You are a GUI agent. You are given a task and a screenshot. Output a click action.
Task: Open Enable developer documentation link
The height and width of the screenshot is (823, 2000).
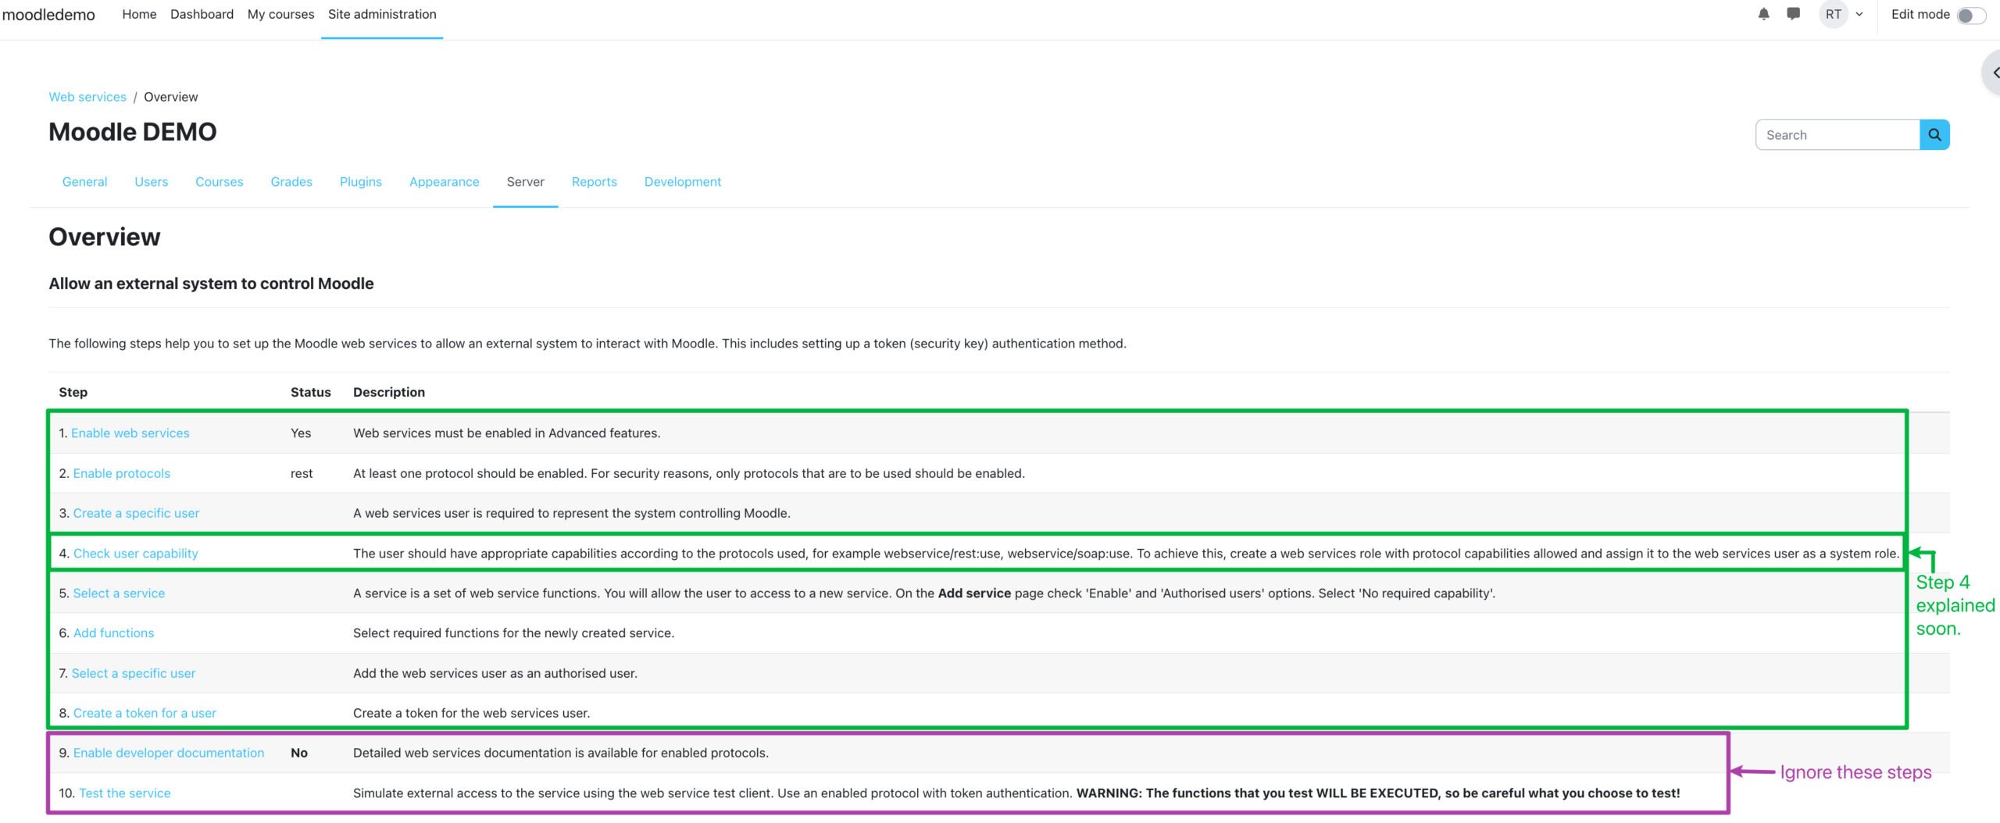click(x=169, y=753)
